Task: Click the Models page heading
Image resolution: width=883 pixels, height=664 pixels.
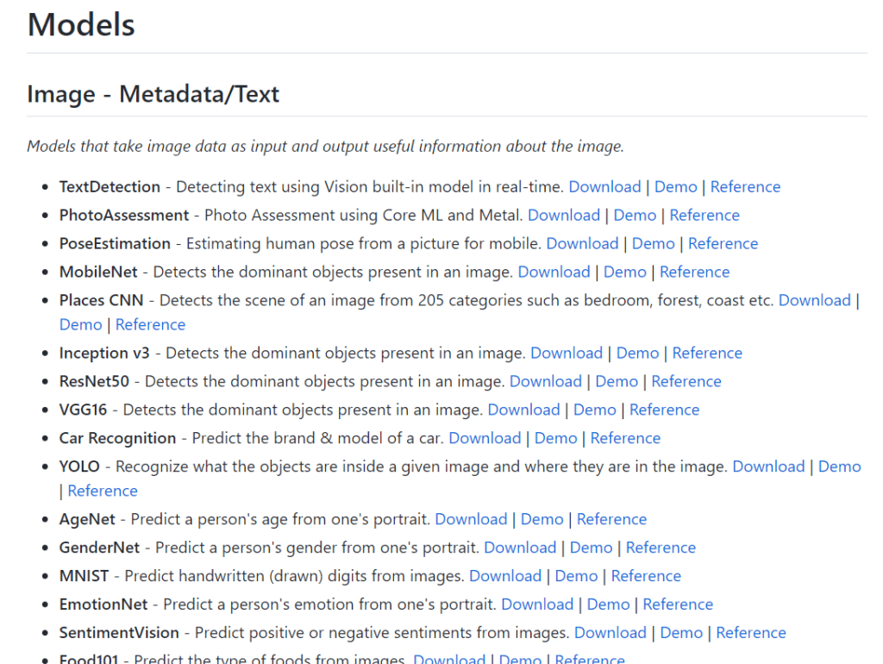Action: [x=81, y=25]
